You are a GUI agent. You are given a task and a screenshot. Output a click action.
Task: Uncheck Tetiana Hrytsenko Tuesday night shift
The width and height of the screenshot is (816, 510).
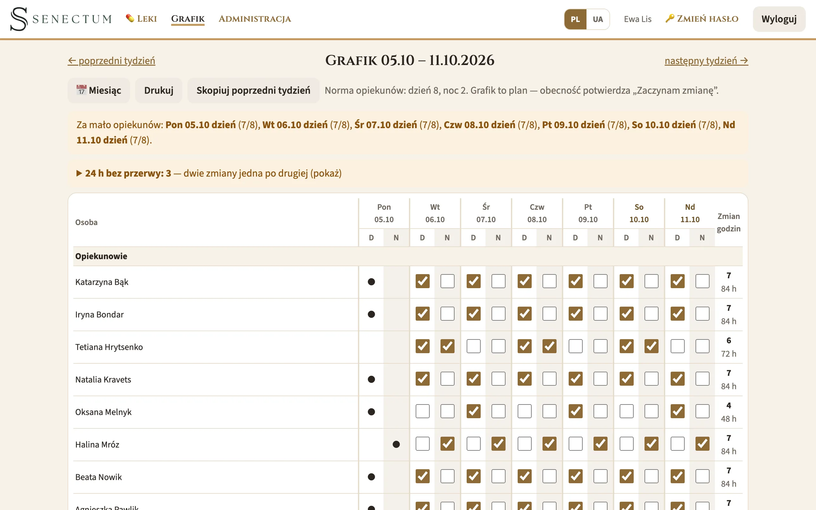tap(448, 346)
